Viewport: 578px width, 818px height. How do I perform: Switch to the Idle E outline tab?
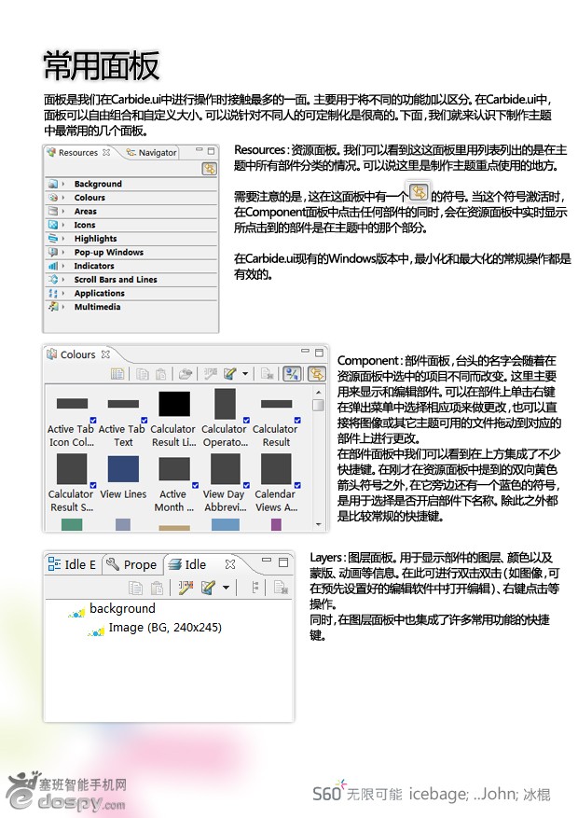tap(72, 564)
